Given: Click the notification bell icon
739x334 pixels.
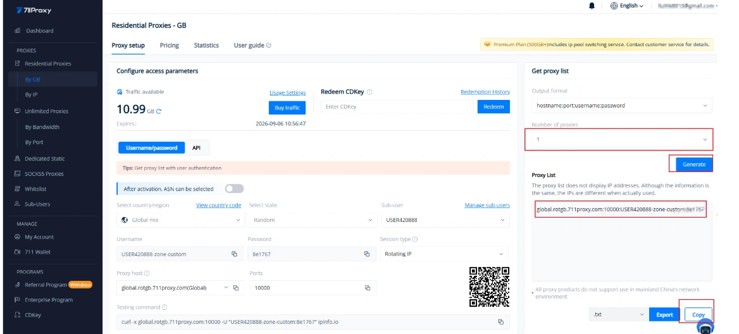Looking at the screenshot, I should coord(592,6).
